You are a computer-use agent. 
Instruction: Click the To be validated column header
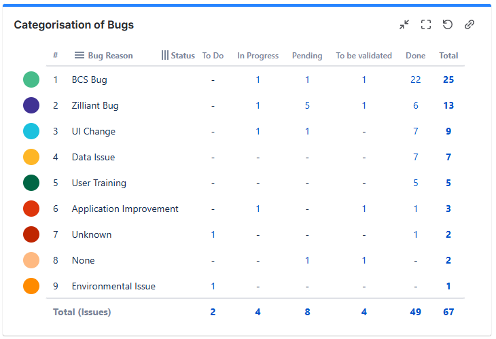[x=364, y=56]
